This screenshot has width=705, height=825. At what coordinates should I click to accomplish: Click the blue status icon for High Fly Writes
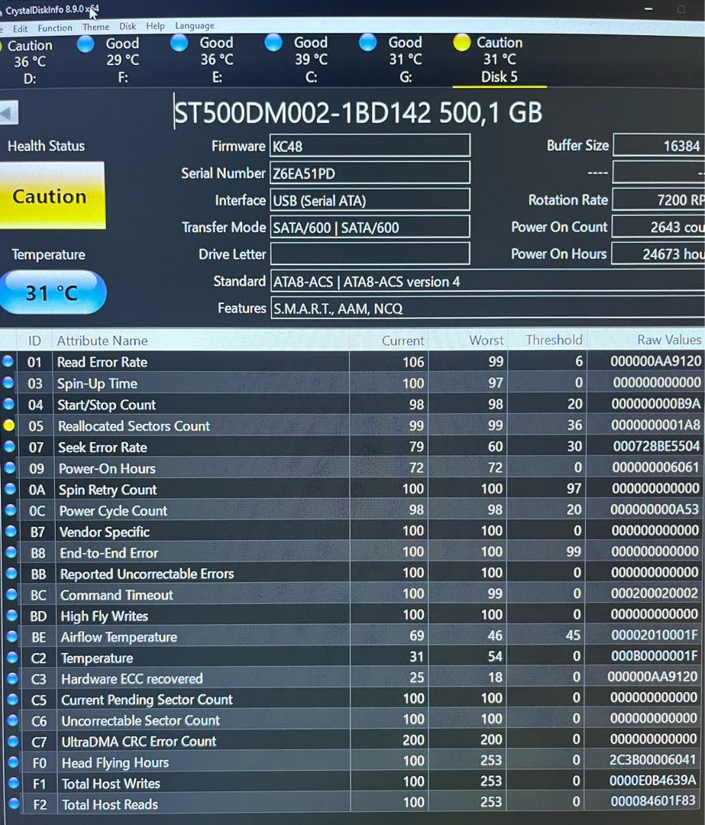click(x=11, y=615)
